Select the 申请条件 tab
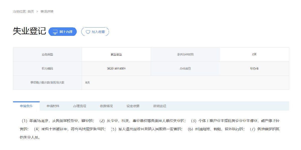 coord(26,106)
